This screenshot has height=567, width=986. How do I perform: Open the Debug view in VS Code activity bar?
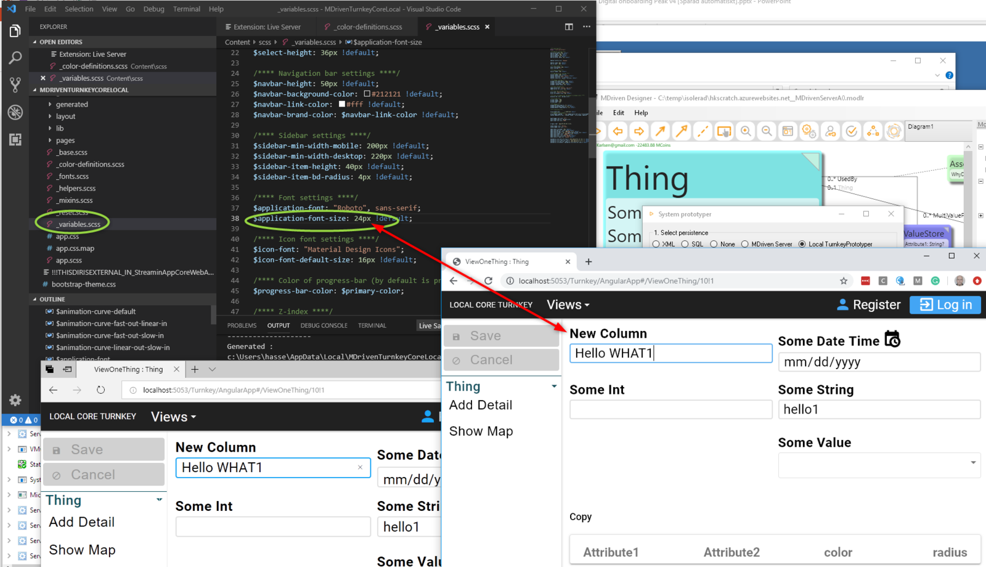click(15, 112)
